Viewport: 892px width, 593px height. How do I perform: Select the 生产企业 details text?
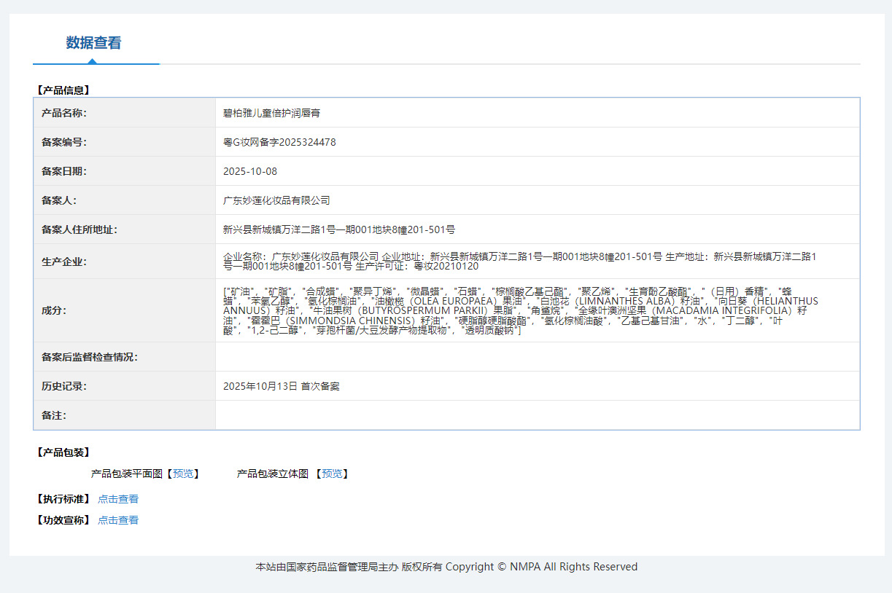[x=519, y=262]
